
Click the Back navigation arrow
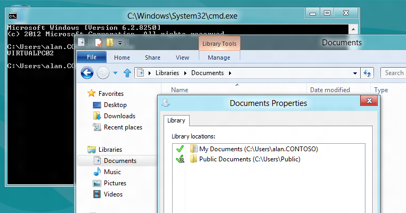point(87,73)
